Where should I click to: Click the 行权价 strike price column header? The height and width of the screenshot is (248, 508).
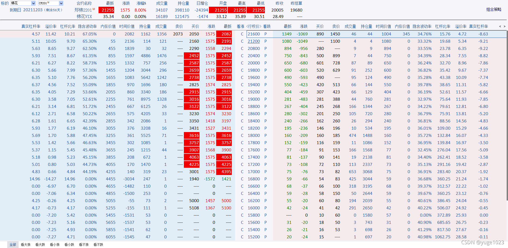(x=254, y=26)
